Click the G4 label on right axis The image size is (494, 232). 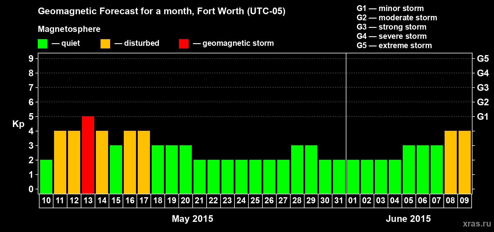coord(483,73)
